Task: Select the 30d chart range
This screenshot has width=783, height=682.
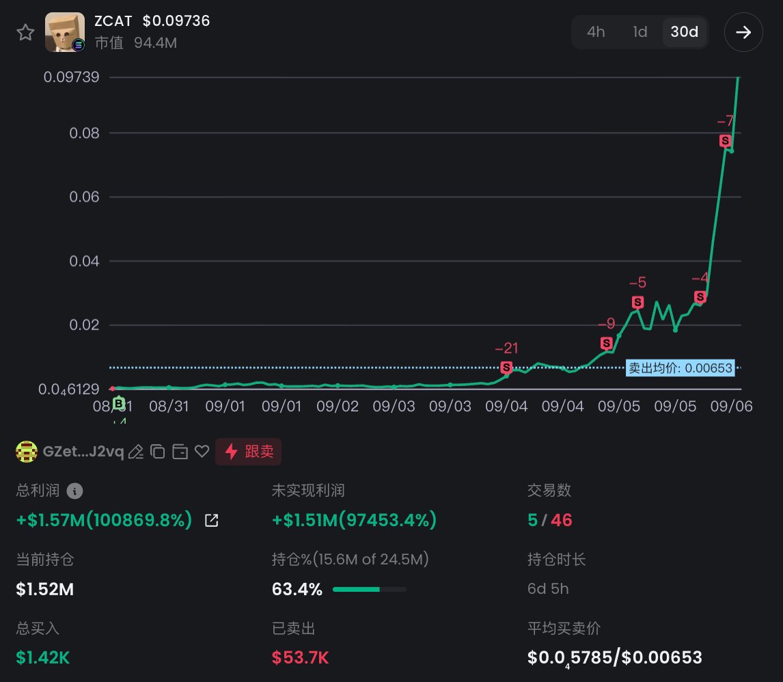Action: tap(684, 32)
